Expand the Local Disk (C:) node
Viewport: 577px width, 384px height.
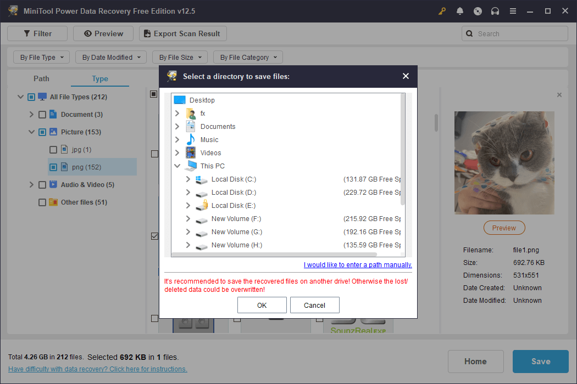tap(188, 179)
